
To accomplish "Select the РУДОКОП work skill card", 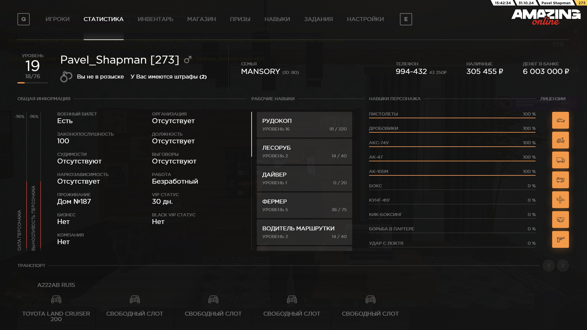I will 304,125.
